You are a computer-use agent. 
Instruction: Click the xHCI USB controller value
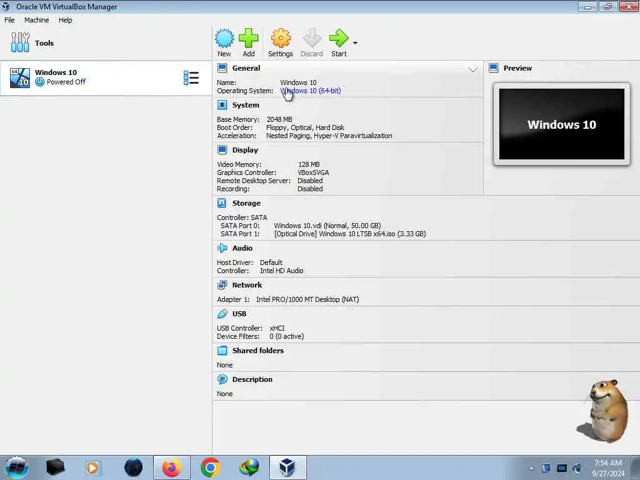point(277,328)
